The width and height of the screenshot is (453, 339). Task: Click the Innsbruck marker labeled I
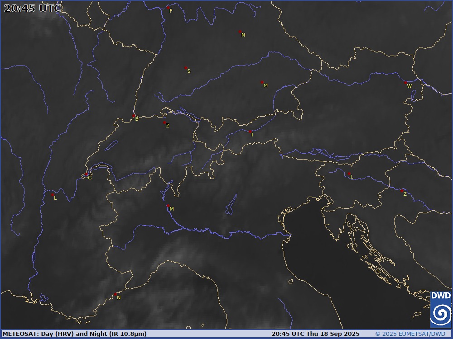pos(250,132)
